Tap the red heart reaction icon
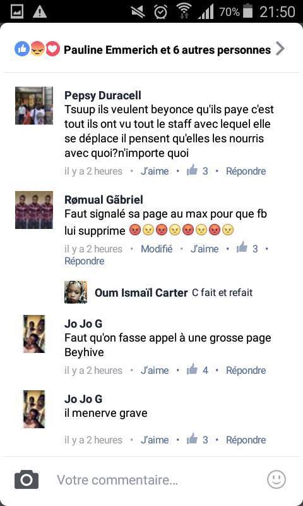The height and width of the screenshot is (506, 303). click(x=53, y=49)
